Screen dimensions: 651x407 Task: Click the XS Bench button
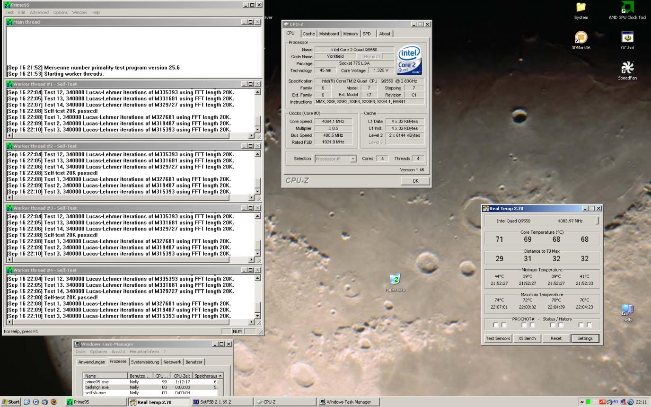point(527,338)
